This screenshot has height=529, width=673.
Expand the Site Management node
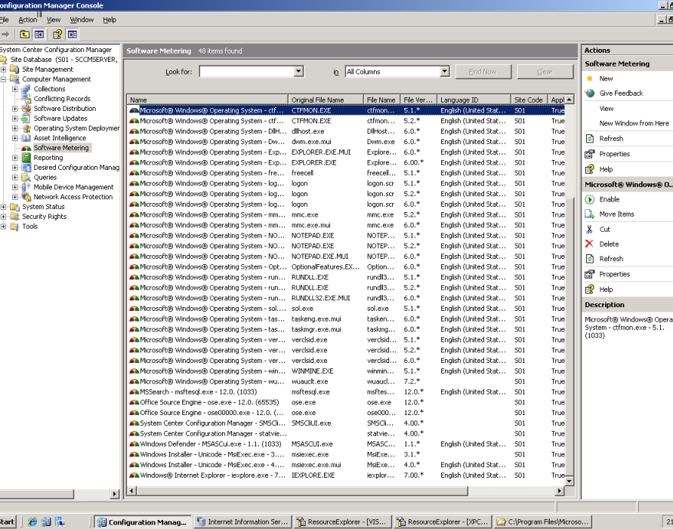[4, 69]
